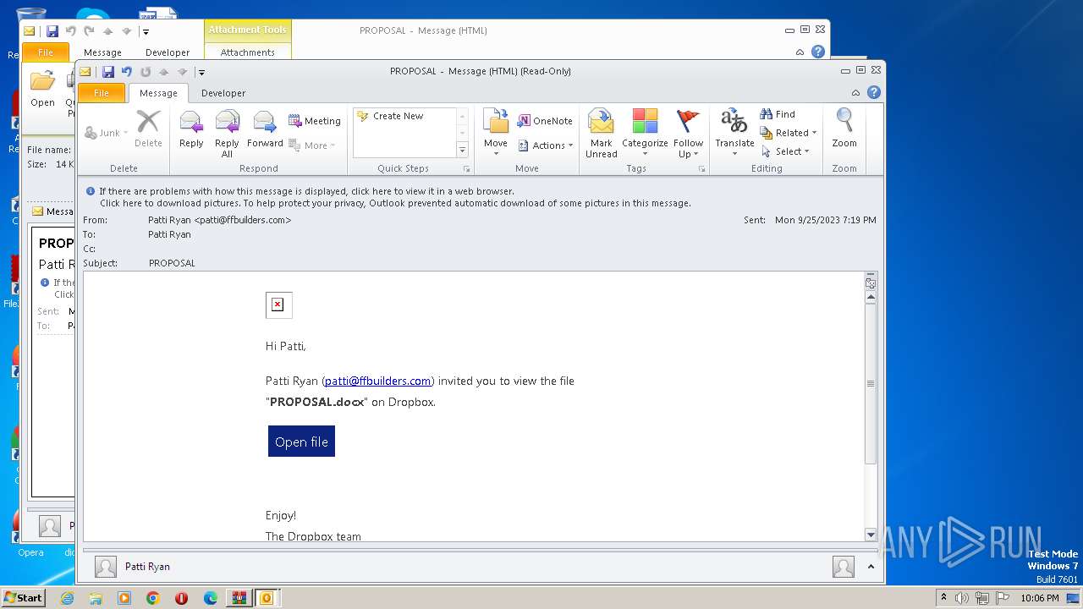1083x609 pixels.
Task: Click Open icon in back window
Action: 42,90
